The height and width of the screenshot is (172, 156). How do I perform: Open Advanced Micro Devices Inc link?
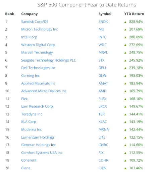(x=44, y=91)
